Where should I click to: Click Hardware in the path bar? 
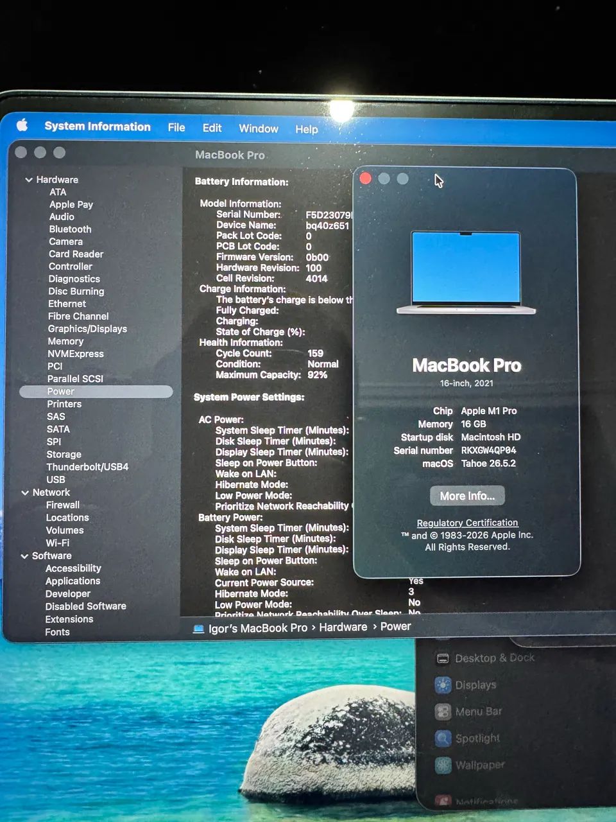(x=343, y=627)
